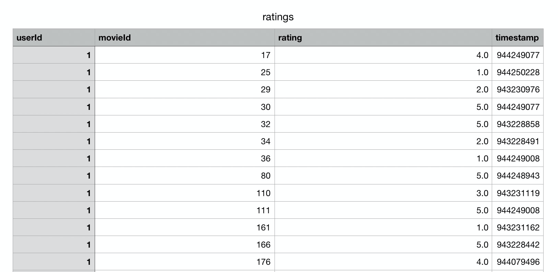Select the cell with movieId 34
Image resolution: width=558 pixels, height=272 pixels.
coord(185,141)
